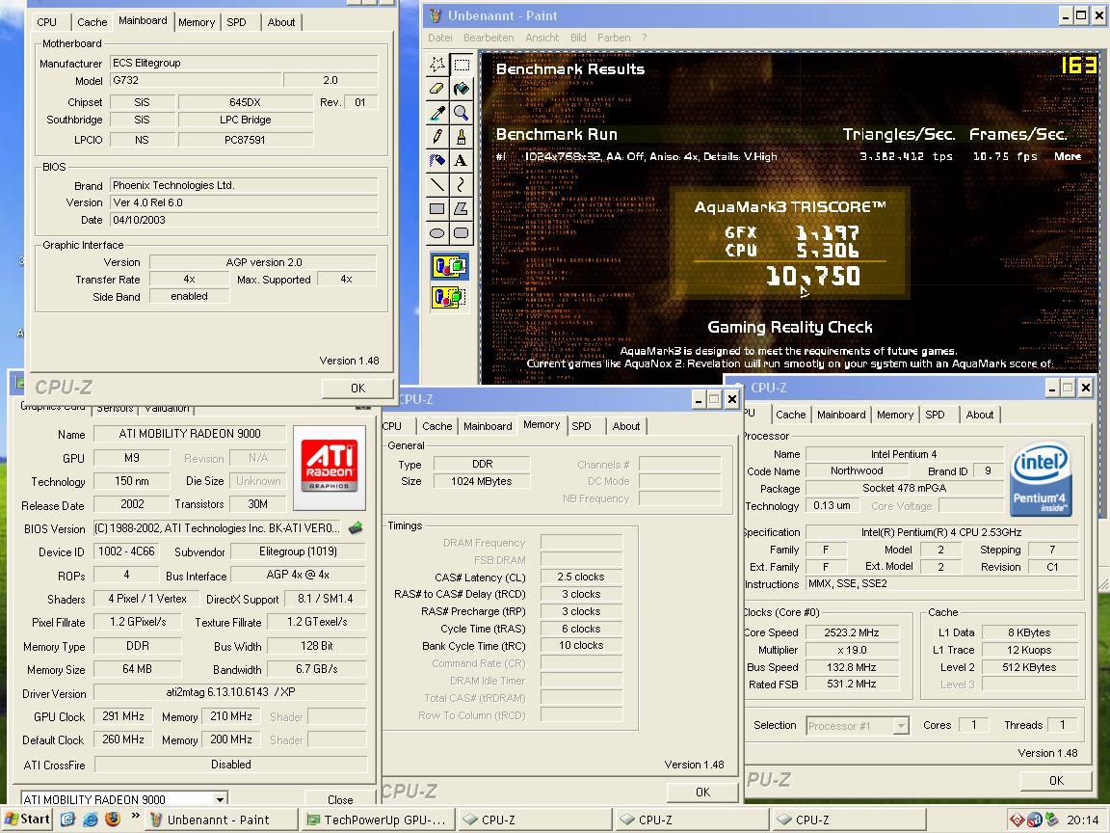Open the GPU selection dropdown in GPU-Z
1110x833 pixels.
coord(220,799)
